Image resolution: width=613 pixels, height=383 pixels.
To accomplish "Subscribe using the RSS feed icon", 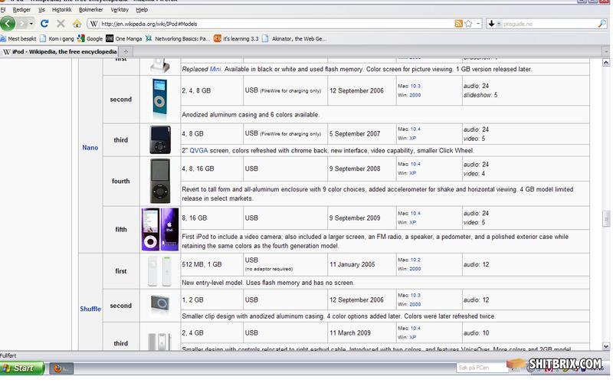I will click(458, 24).
